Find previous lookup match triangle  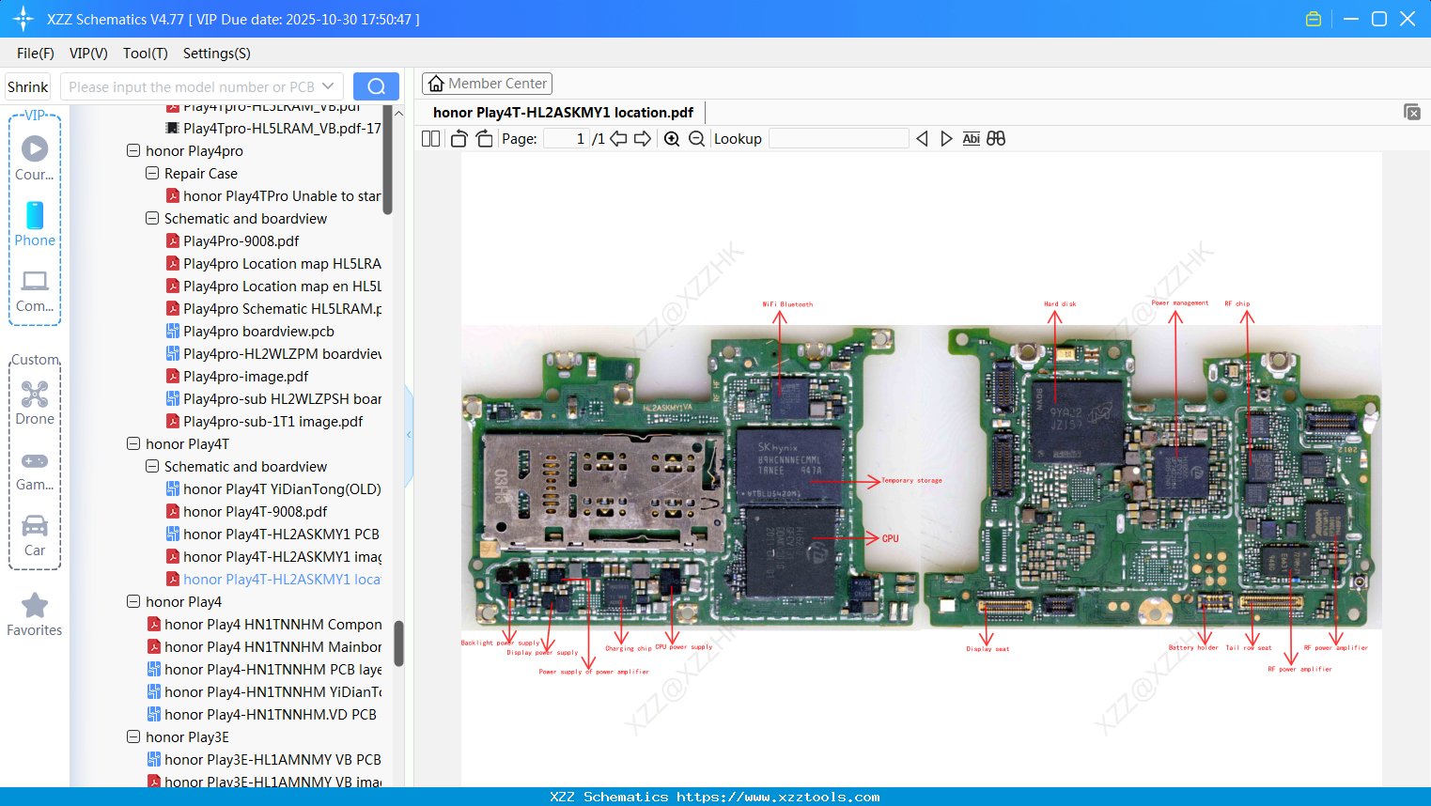click(x=922, y=139)
